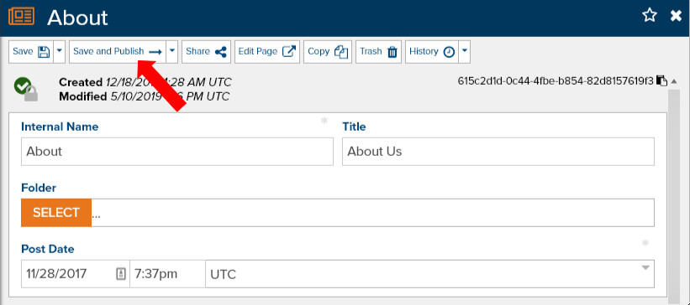Open Edit Page in new window
Screen dimensions: 690x305
coord(267,52)
